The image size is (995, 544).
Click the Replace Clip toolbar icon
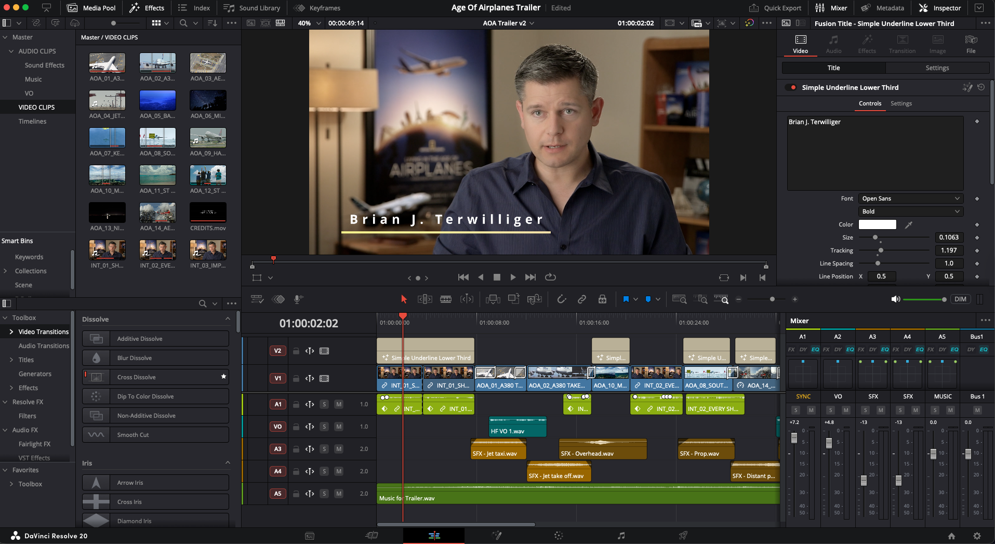pos(534,299)
